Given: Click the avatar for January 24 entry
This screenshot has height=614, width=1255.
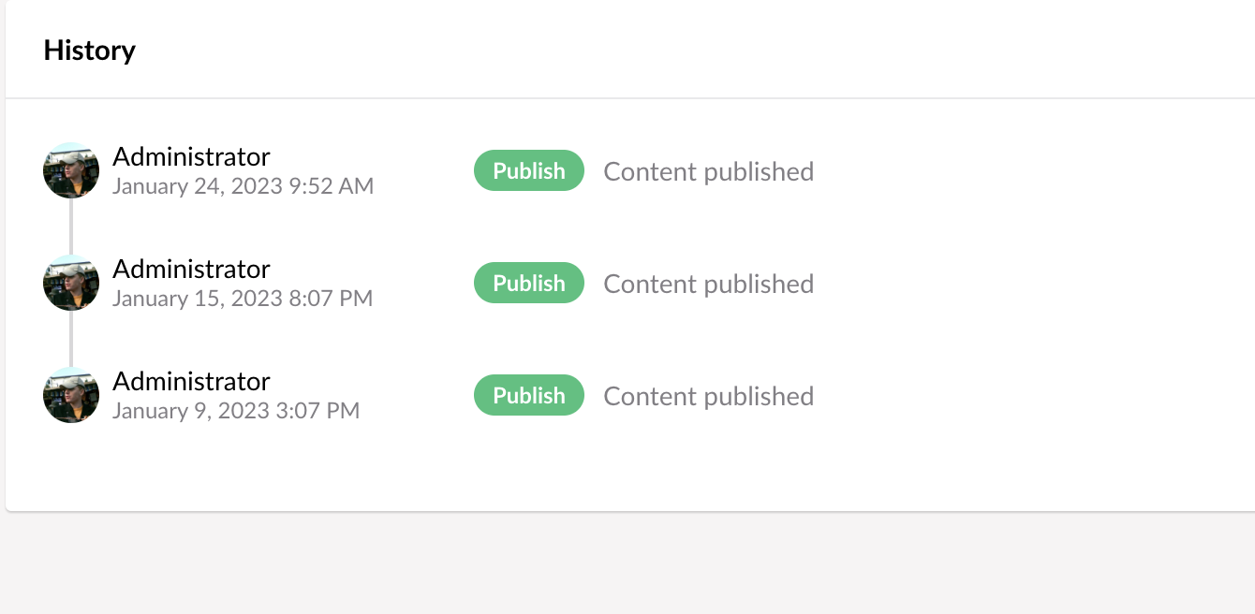Looking at the screenshot, I should (71, 170).
